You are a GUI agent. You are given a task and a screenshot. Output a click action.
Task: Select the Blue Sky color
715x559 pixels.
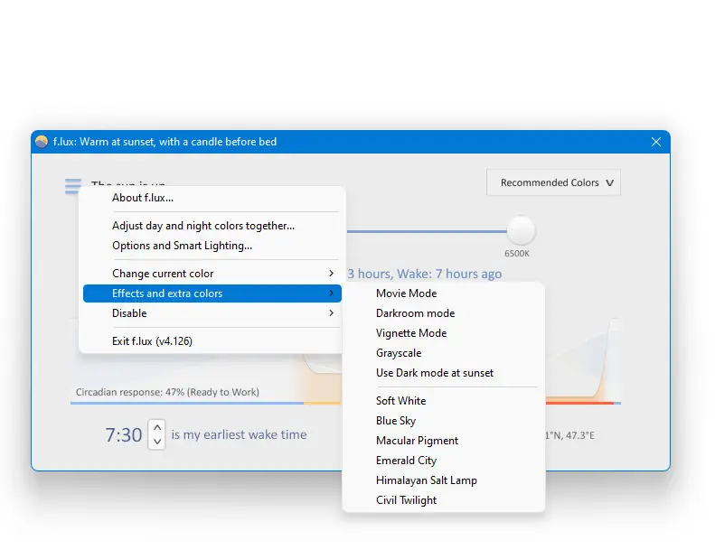pos(443,421)
